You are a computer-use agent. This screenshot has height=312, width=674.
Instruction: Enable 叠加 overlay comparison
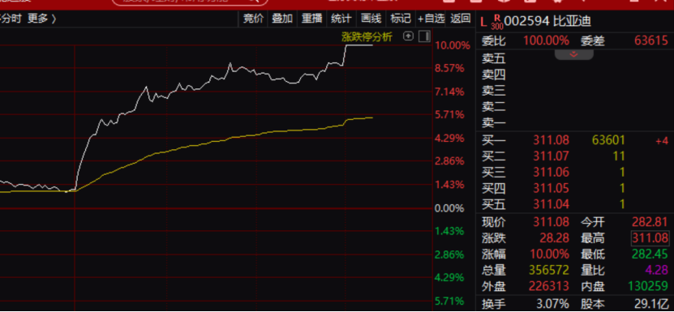coord(282,19)
